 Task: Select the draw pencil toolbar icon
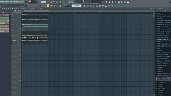(x=54, y=6)
